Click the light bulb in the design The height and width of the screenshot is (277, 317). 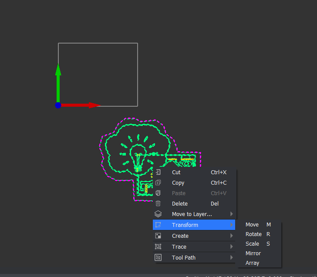138,157
